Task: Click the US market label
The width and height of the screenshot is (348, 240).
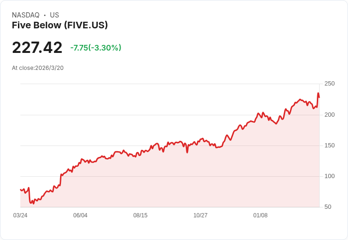Action: pyautogui.click(x=54, y=15)
